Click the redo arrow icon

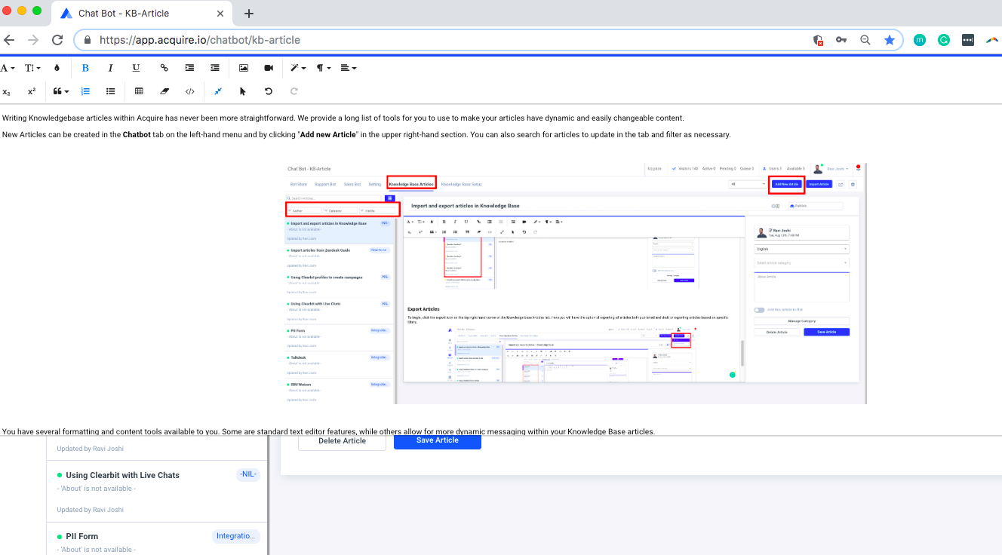294,91
